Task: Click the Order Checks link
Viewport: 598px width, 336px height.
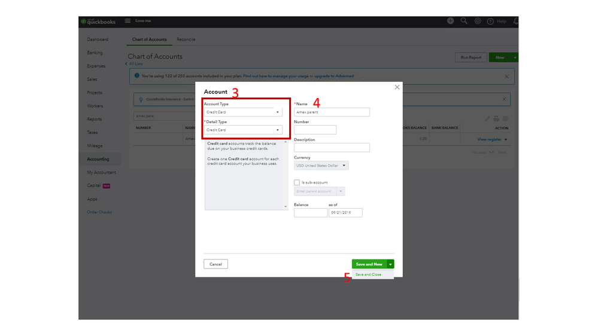Action: tap(99, 212)
